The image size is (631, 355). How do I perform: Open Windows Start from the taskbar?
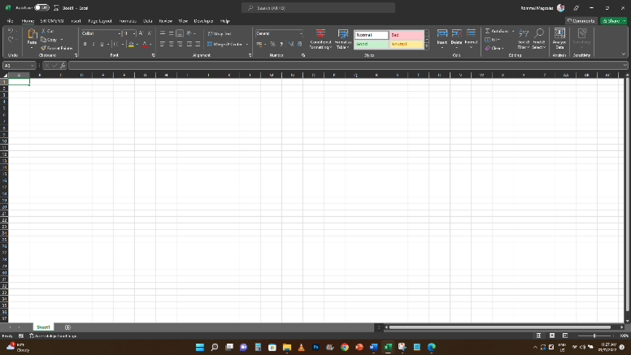coord(200,347)
